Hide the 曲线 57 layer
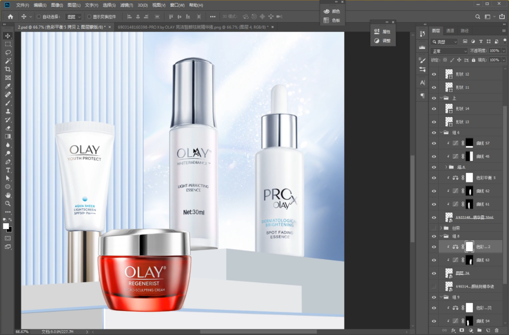509x335 pixels. pyautogui.click(x=434, y=143)
